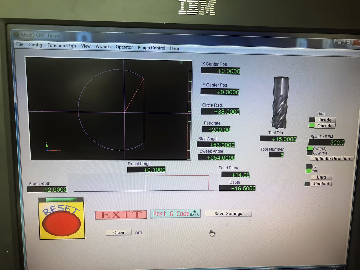Click the Y Center Pos value field
Image resolution: width=360 pixels, height=270 pixels.
[x=220, y=92]
